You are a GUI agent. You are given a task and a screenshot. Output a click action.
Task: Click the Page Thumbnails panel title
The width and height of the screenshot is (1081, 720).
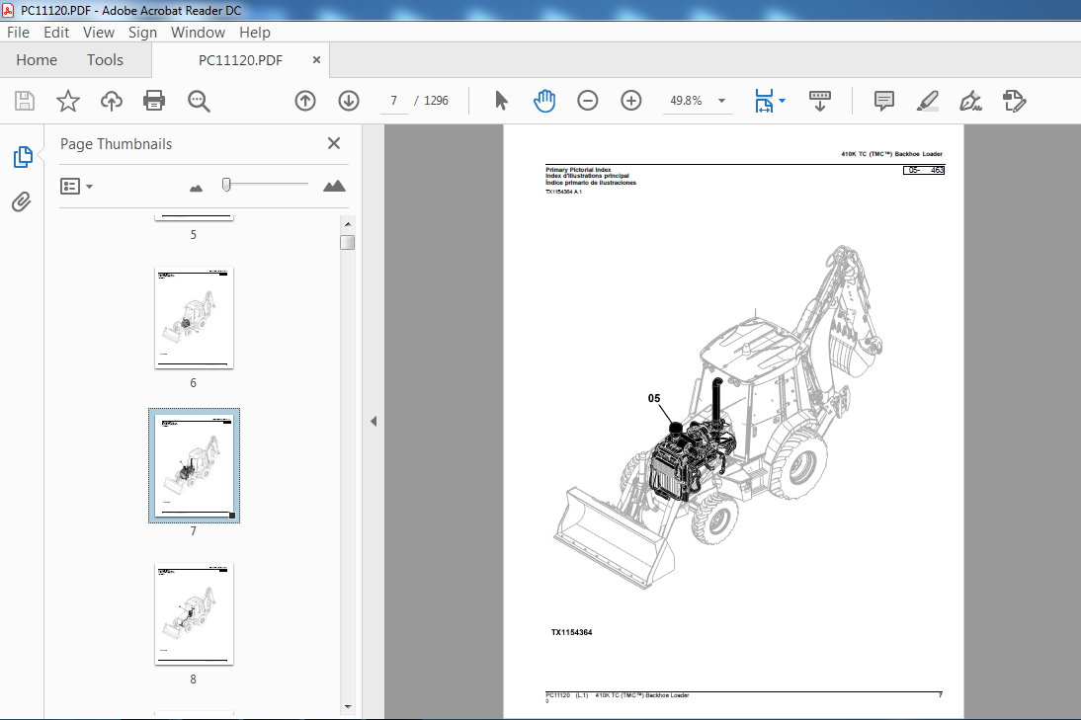click(x=116, y=144)
